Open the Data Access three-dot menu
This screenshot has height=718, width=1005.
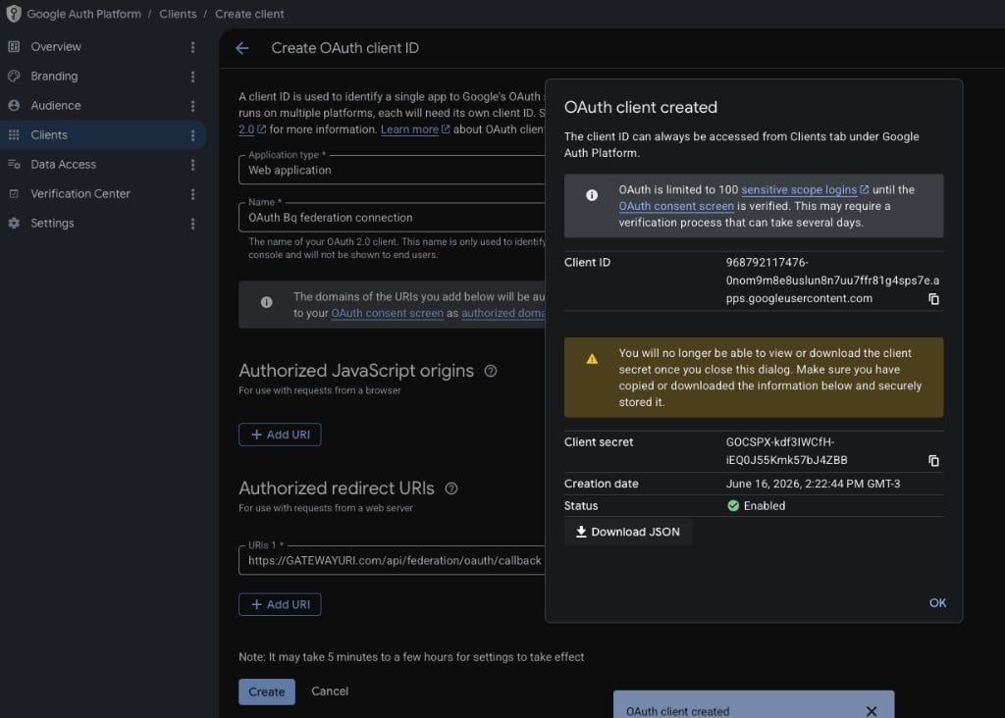click(x=193, y=165)
